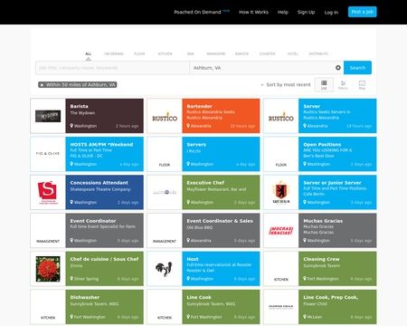Click location pin on Muchas Gracias card

coord(305,240)
